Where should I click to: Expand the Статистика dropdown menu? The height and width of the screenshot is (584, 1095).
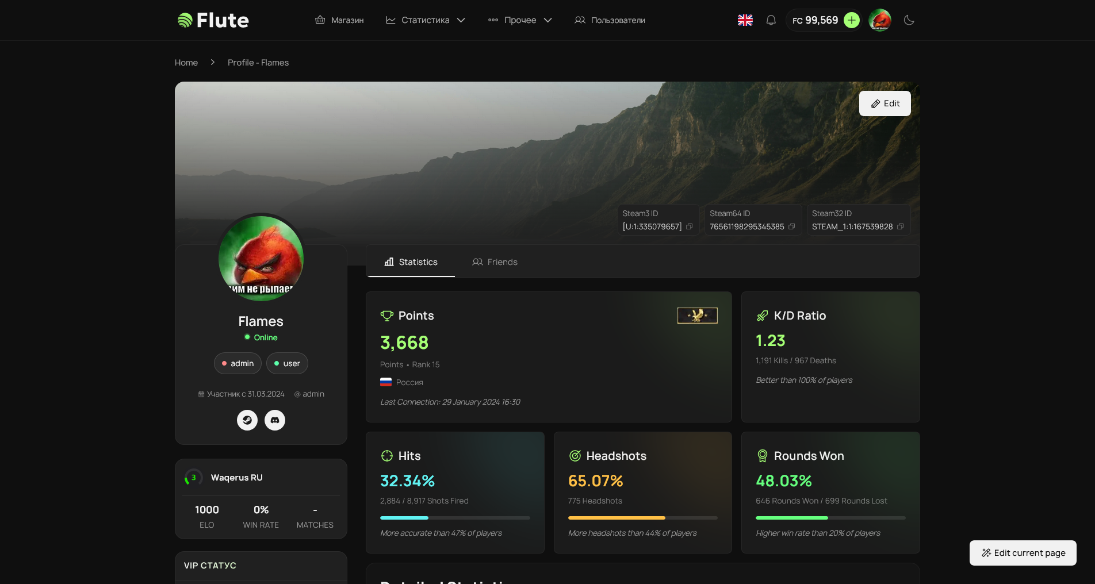pos(426,20)
